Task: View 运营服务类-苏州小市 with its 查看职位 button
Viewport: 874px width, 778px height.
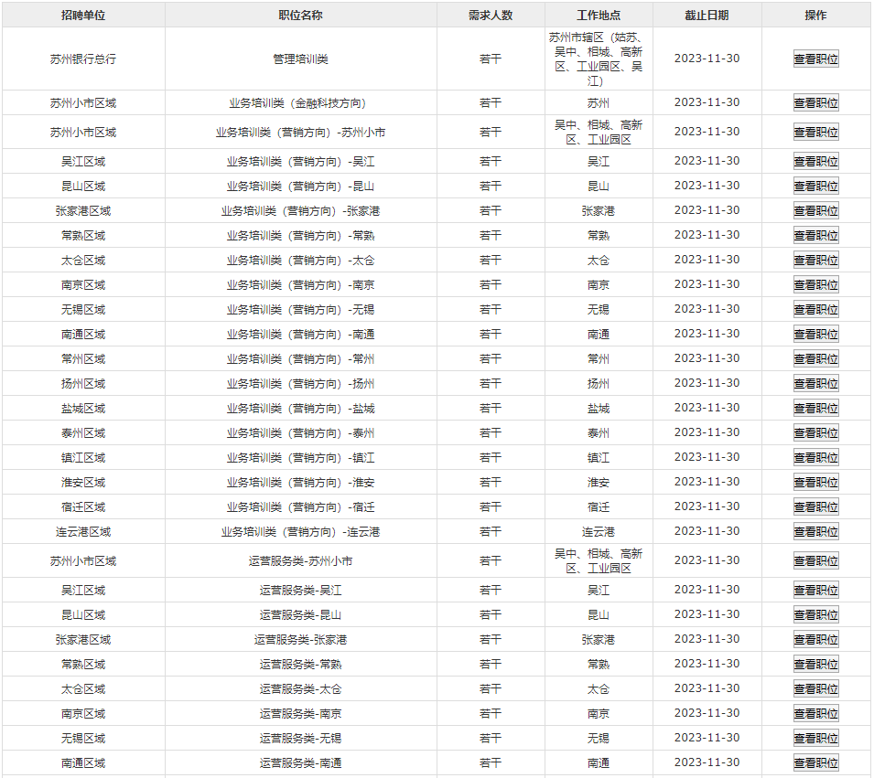Action: coord(815,560)
